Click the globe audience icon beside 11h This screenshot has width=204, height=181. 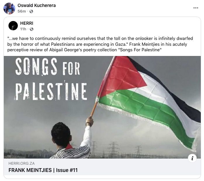point(32,29)
